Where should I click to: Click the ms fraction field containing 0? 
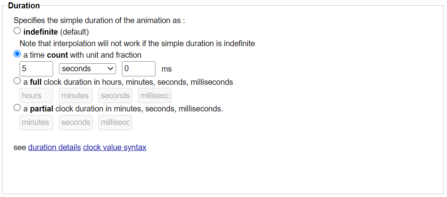138,69
